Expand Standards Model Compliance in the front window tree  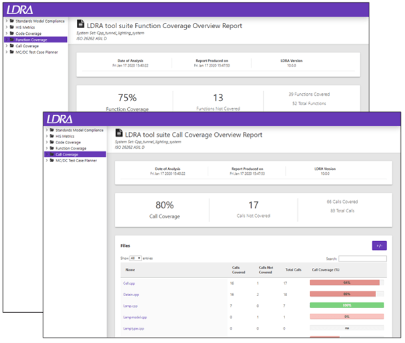click(x=46, y=130)
